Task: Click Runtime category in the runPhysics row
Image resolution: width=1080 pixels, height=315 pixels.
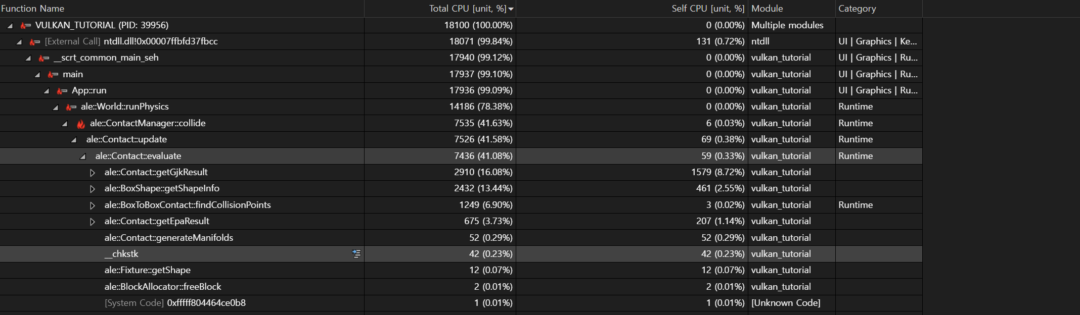Action: [x=856, y=107]
